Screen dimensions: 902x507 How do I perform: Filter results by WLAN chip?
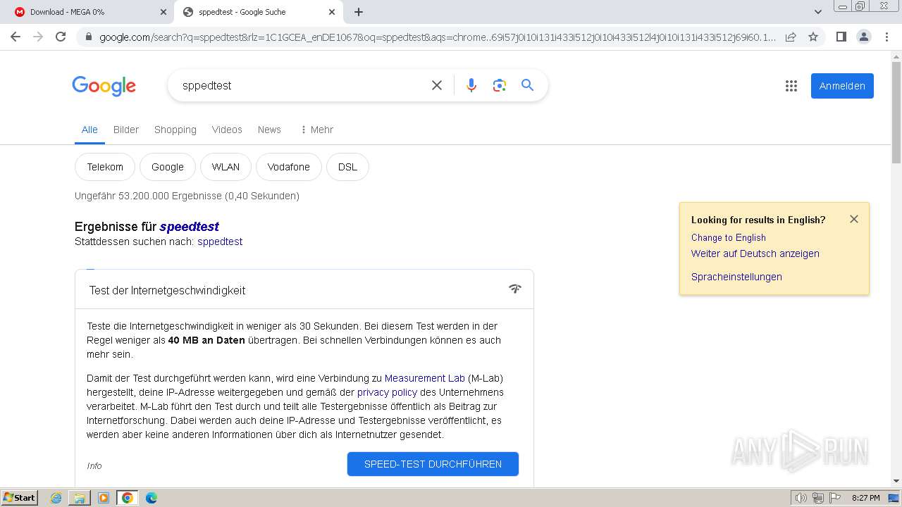tap(225, 167)
